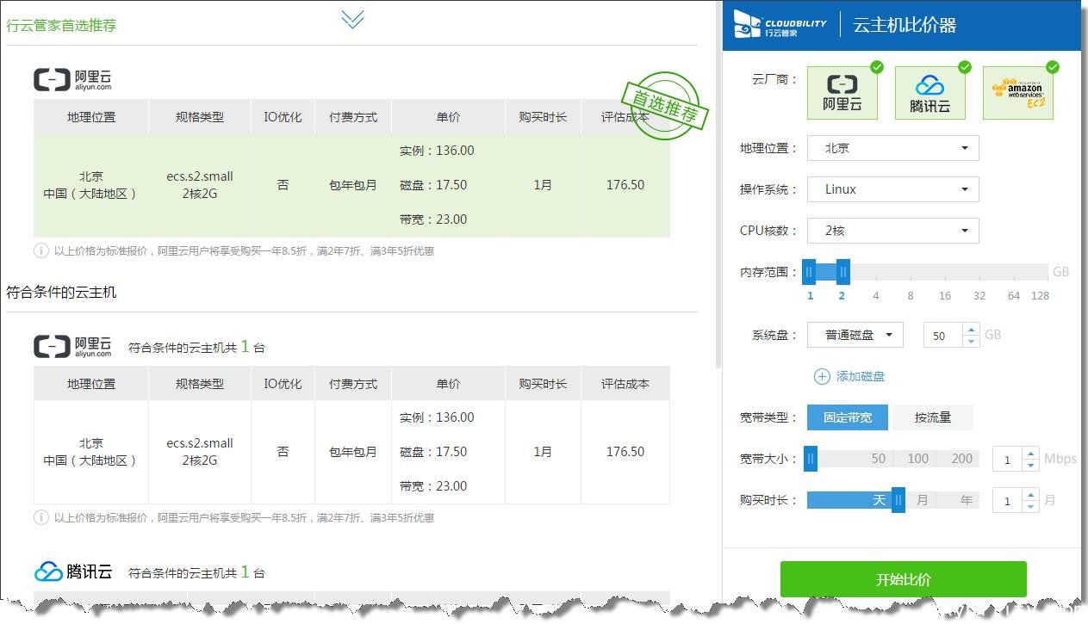The width and height of the screenshot is (1088, 624).
Task: Click the 带宽大小 slider handle
Action: pyautogui.click(x=810, y=459)
